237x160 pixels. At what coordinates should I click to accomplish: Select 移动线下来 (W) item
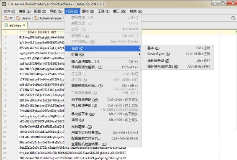tap(103, 114)
